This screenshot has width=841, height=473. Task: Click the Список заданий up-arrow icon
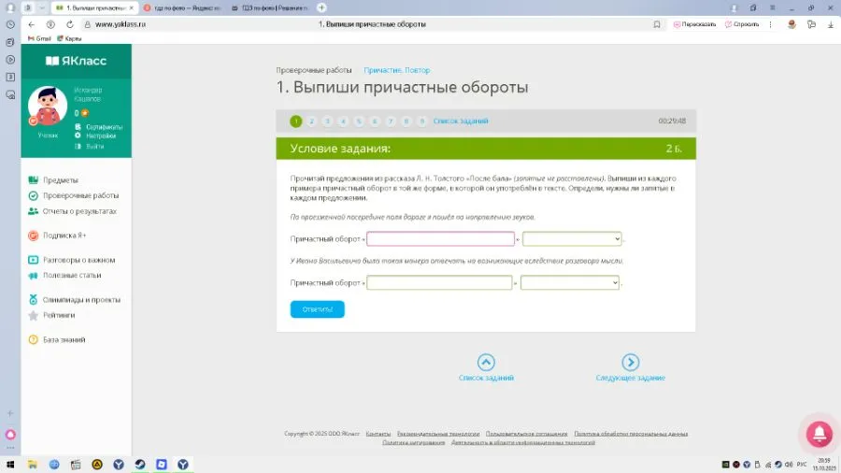pyautogui.click(x=486, y=363)
